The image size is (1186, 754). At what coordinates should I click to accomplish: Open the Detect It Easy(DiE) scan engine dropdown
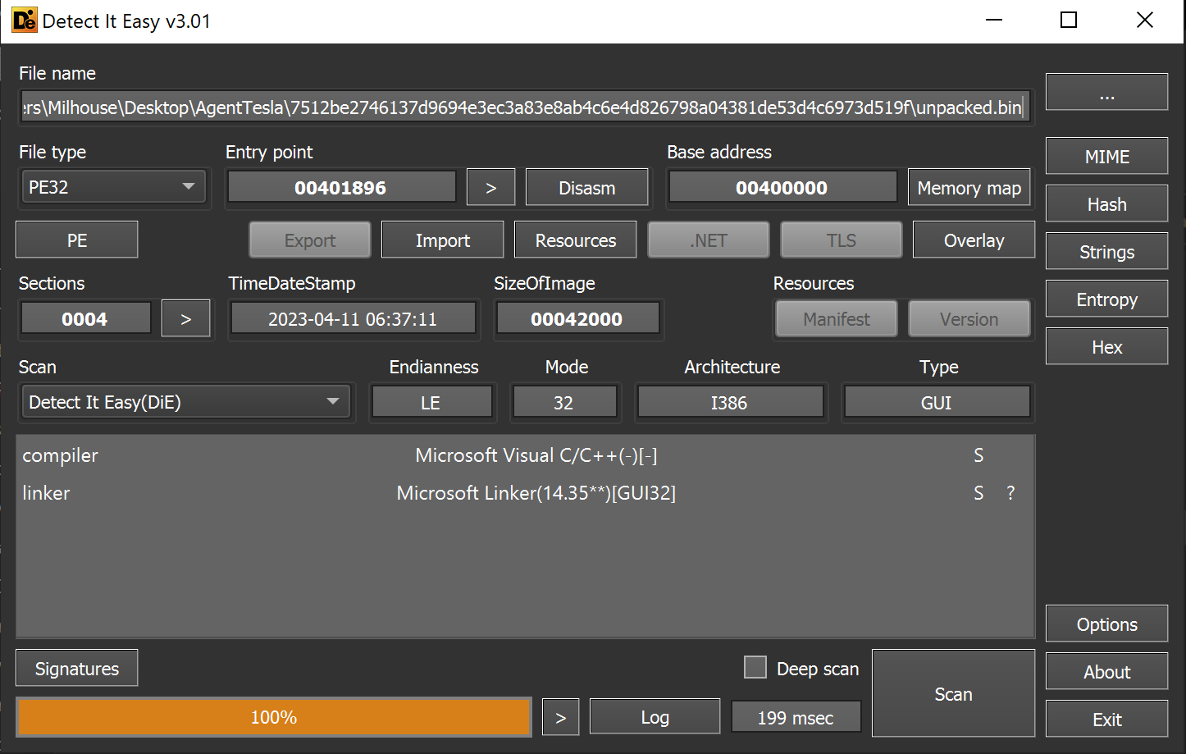click(185, 402)
